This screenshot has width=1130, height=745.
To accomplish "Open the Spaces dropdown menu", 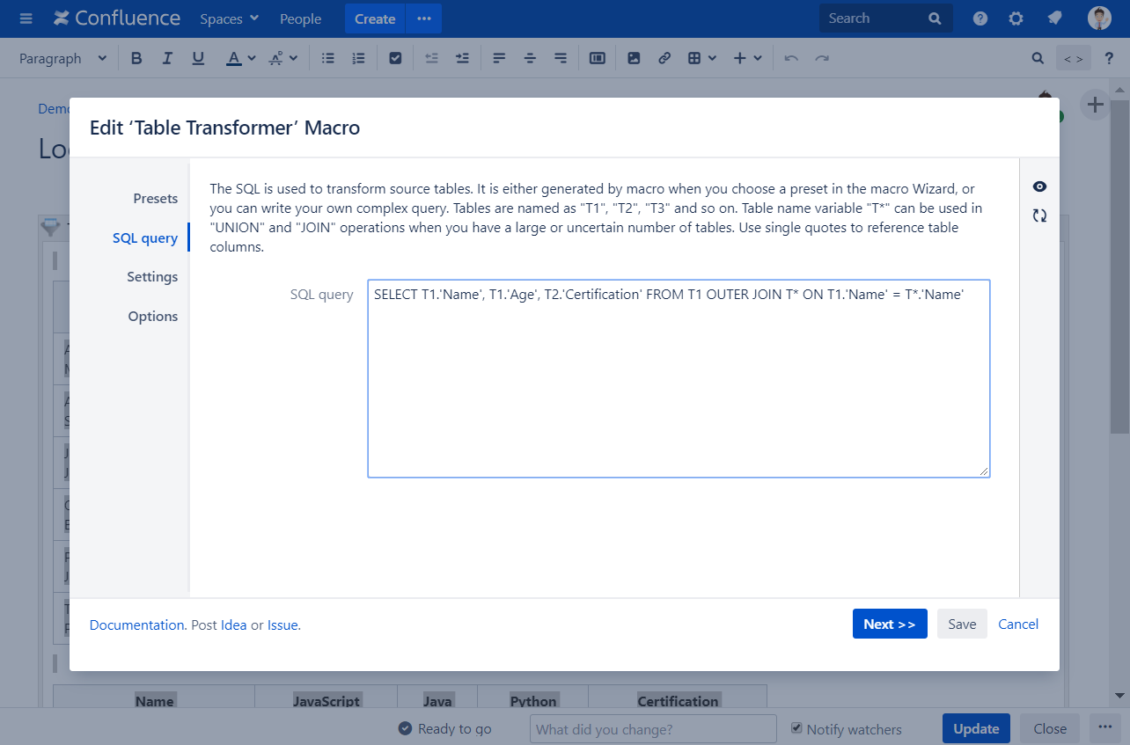I will (229, 18).
